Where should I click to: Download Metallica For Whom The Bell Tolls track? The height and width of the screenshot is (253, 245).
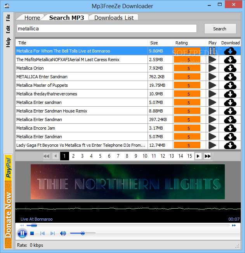click(x=230, y=51)
